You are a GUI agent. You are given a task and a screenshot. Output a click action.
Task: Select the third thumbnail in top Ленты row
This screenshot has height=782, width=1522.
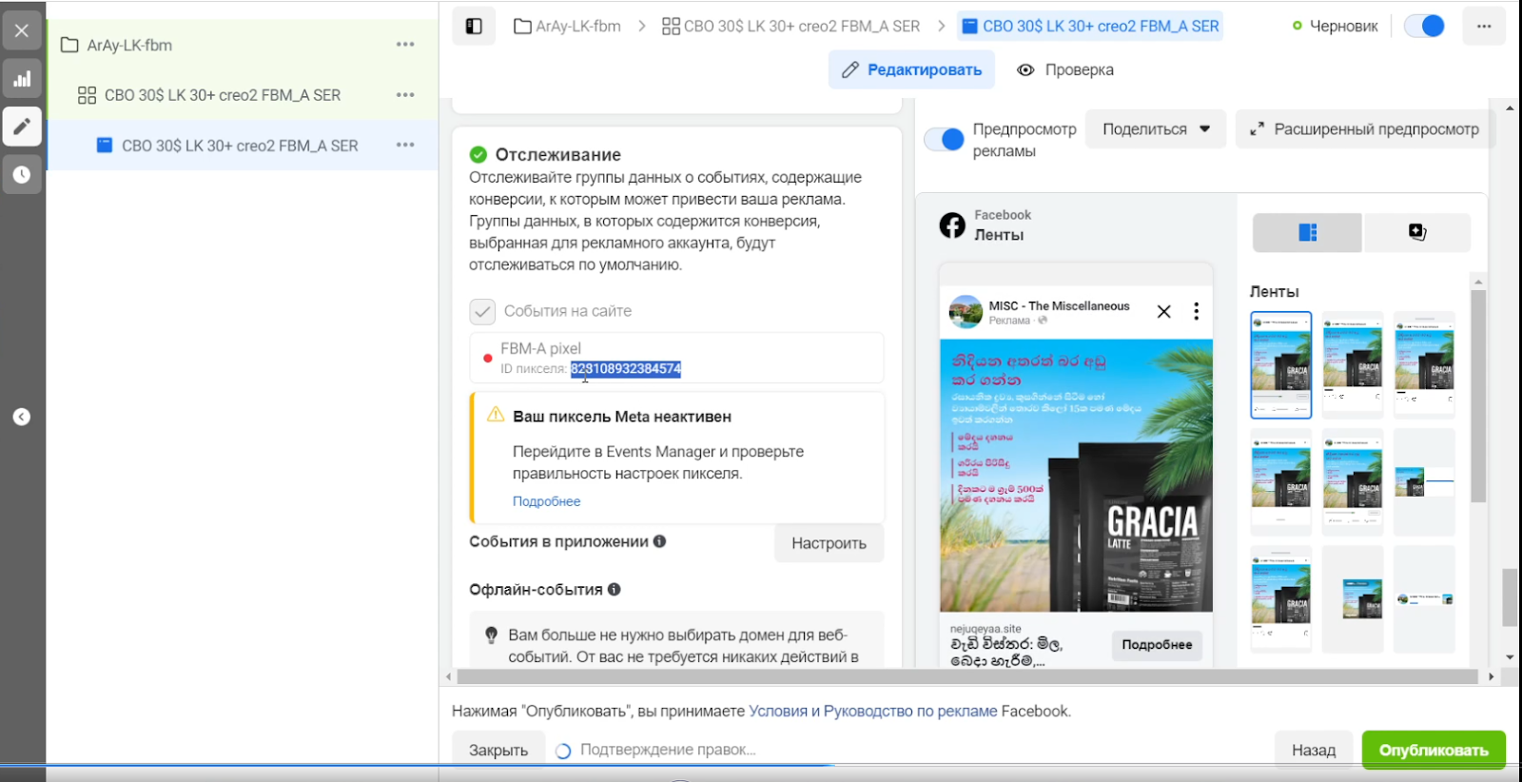click(1424, 365)
